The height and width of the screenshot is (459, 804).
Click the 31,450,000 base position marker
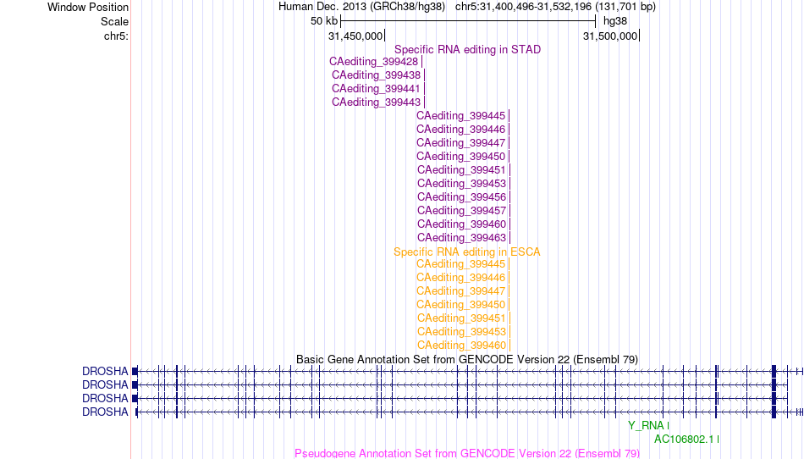tap(355, 36)
